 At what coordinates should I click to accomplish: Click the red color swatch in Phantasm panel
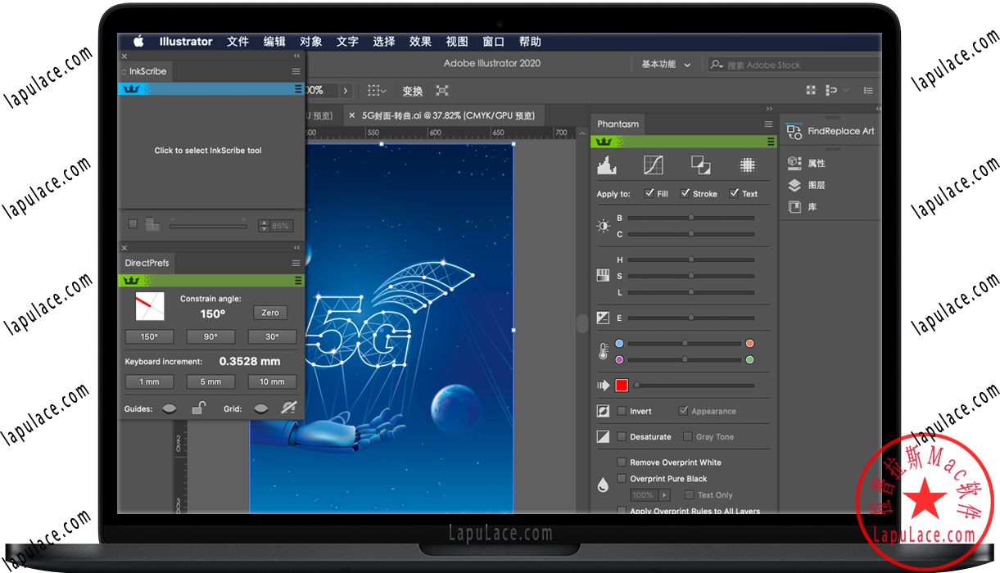tap(621, 385)
